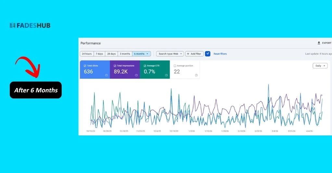Image resolution: width=332 pixels, height=173 pixels.
Task: Open help icon on Average CTR card
Action: tap(166, 75)
